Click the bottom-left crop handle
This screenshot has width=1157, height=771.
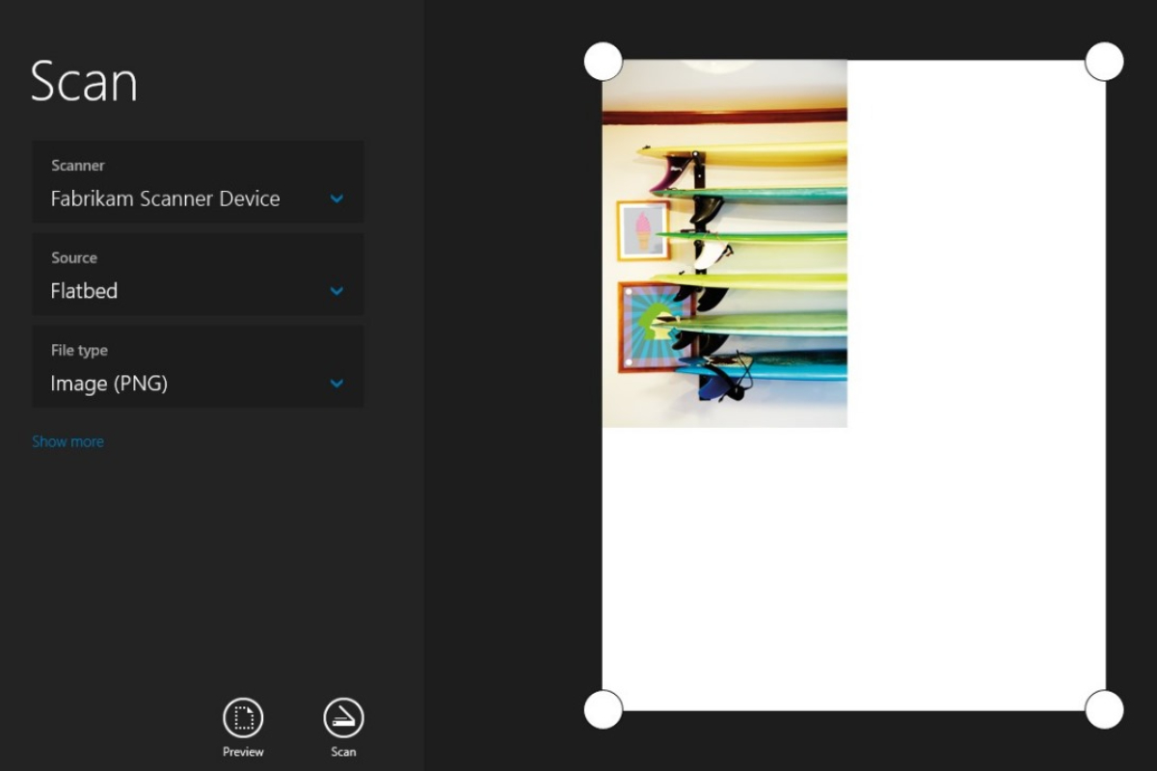click(604, 709)
